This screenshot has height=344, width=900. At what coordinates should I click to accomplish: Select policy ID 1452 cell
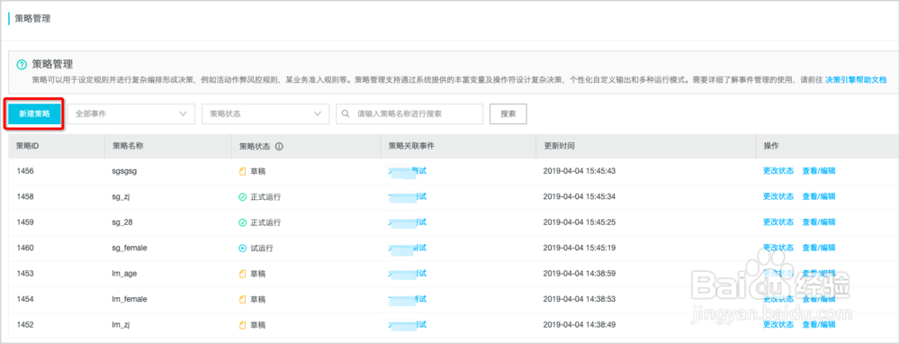coord(25,324)
